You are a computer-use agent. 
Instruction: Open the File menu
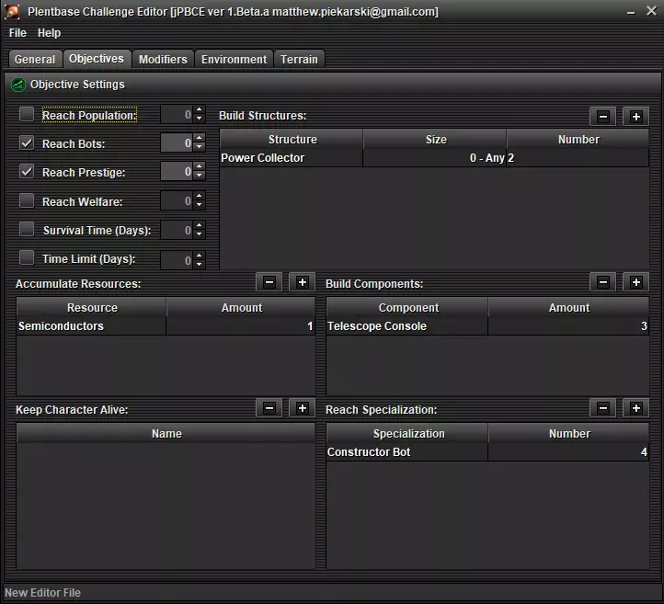point(18,33)
